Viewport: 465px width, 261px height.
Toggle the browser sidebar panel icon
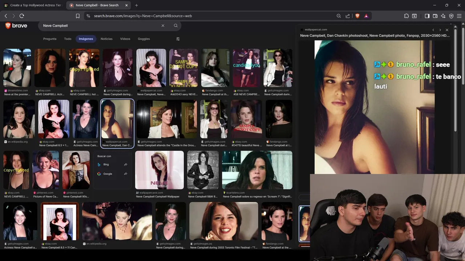point(427,16)
